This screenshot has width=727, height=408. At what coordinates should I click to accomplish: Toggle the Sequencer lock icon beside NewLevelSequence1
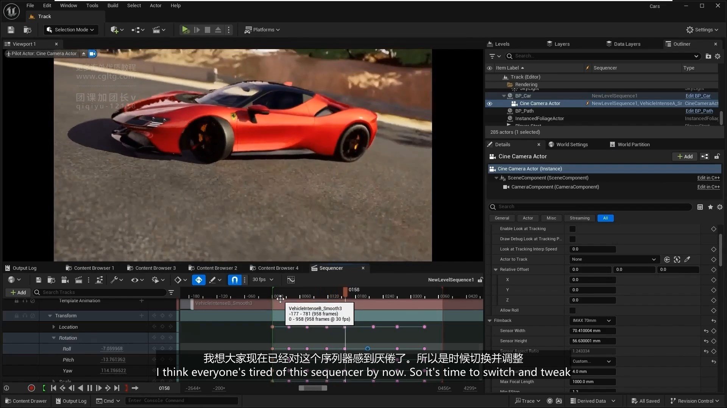(480, 280)
